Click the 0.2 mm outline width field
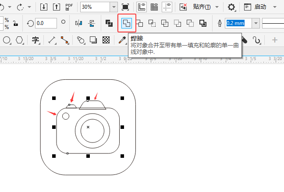This screenshot has height=192, width=284. pos(238,23)
